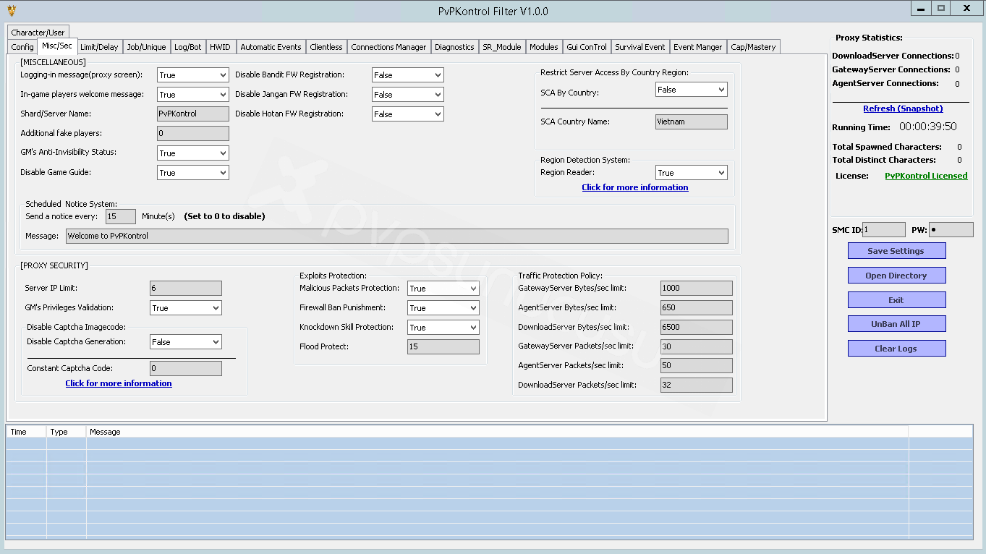Click the Open Directory button

[x=896, y=276]
